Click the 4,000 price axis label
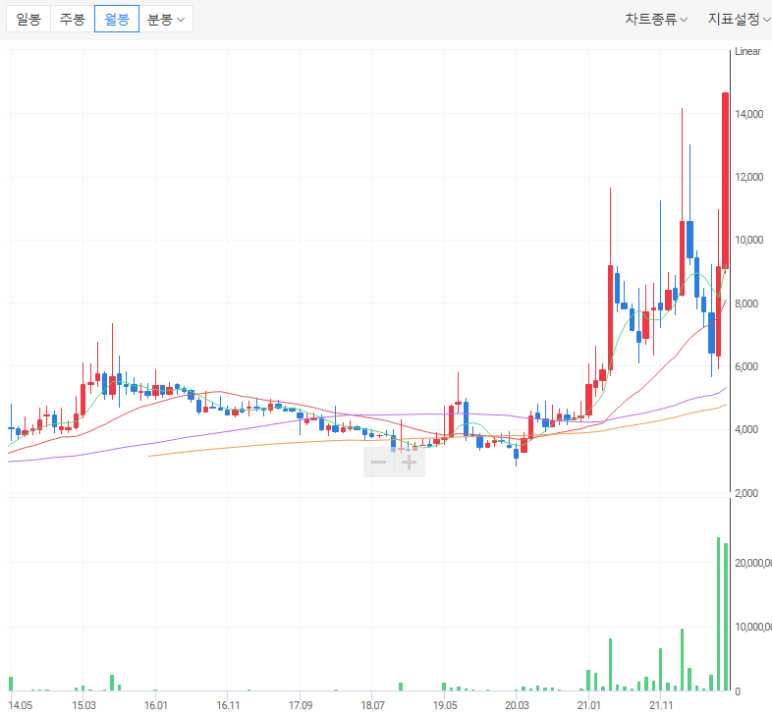This screenshot has height=717, width=772. pos(746,430)
